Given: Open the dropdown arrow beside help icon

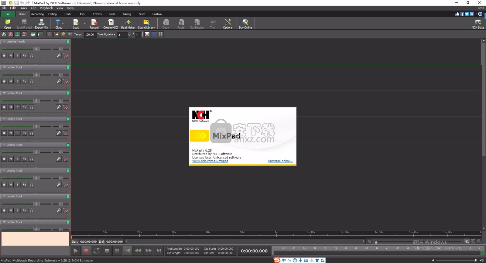Looking at the screenshot, I should coord(484,14).
